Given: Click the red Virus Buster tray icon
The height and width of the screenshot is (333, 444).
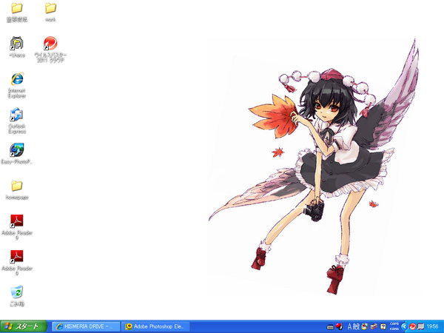Looking at the screenshot, I should (x=413, y=326).
